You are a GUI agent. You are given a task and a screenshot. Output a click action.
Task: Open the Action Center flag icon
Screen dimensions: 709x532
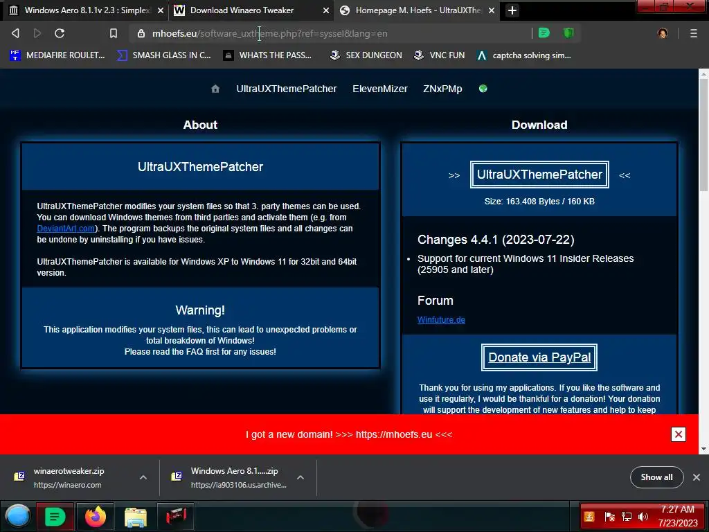(x=609, y=517)
